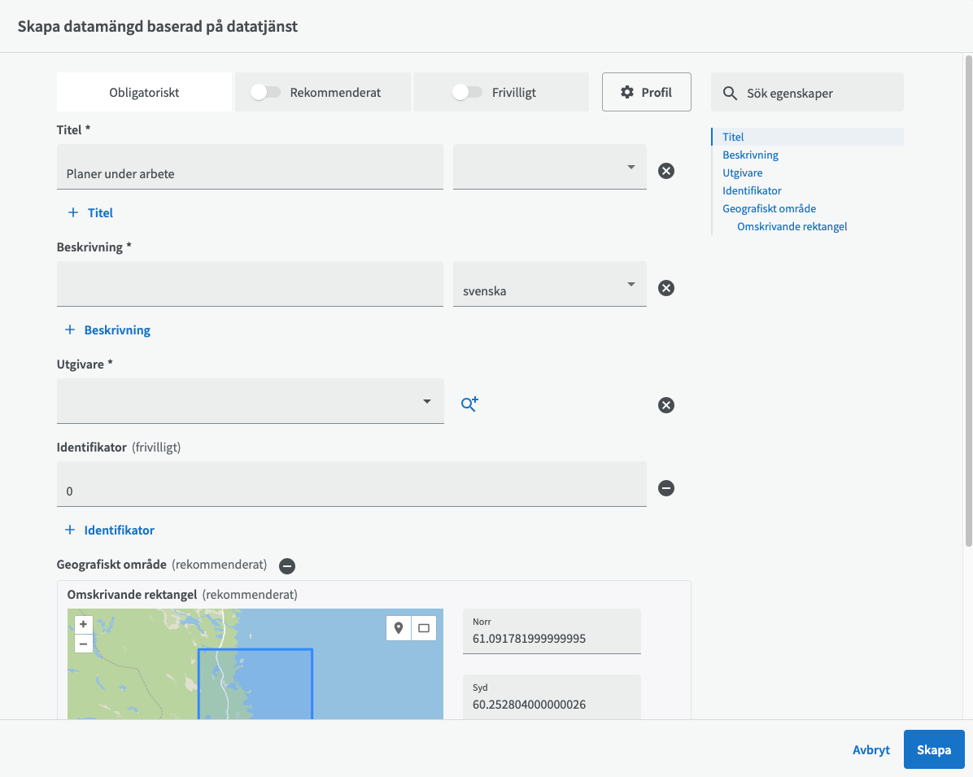973x777 pixels.
Task: Select the map rectangle drawing tool
Action: (423, 628)
